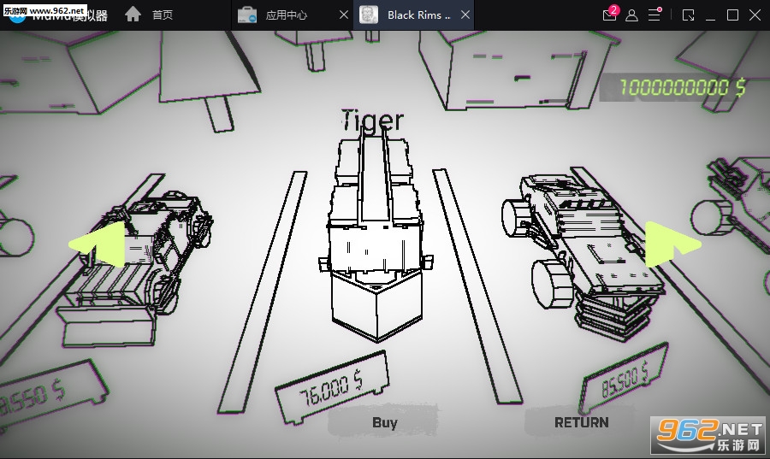Viewport: 770px width, 459px height.
Task: Close the emulator window
Action: [755, 15]
